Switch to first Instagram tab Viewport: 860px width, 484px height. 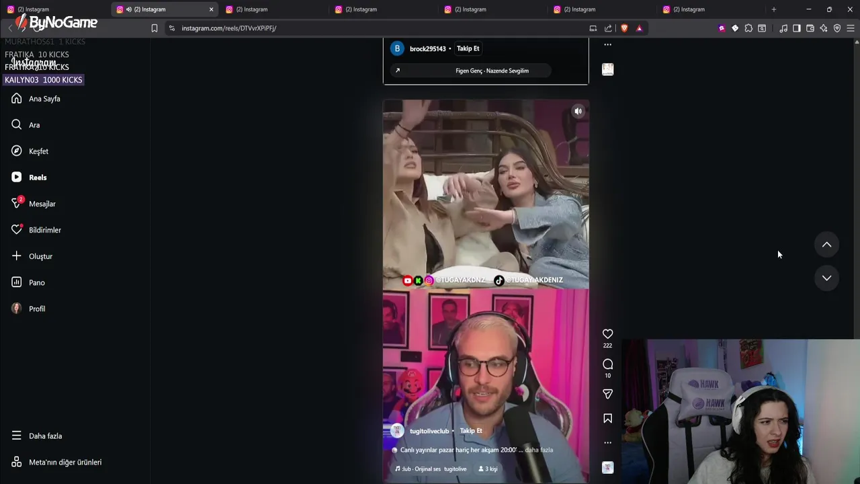tap(54, 9)
